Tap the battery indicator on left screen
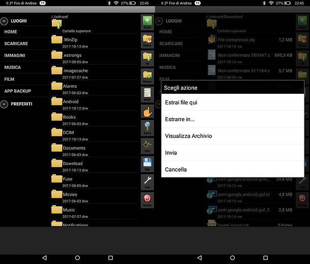310x264 pixels. point(132,3)
